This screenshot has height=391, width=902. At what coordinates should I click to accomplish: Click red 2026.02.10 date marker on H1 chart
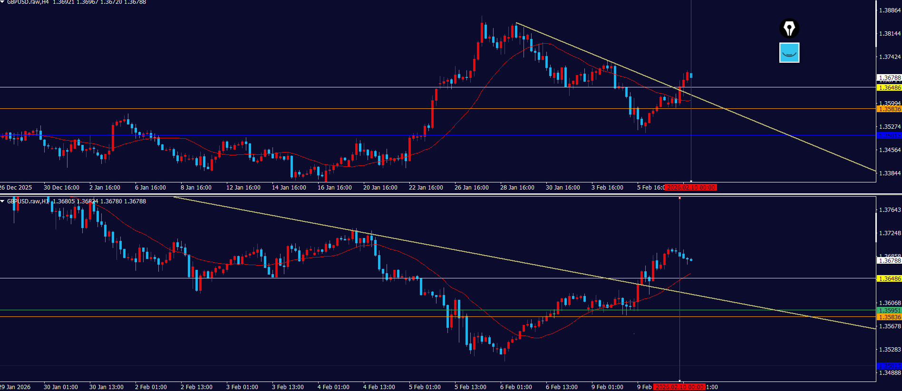[679, 387]
